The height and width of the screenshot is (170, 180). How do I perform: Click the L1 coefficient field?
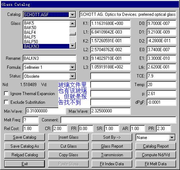[110, 32]
